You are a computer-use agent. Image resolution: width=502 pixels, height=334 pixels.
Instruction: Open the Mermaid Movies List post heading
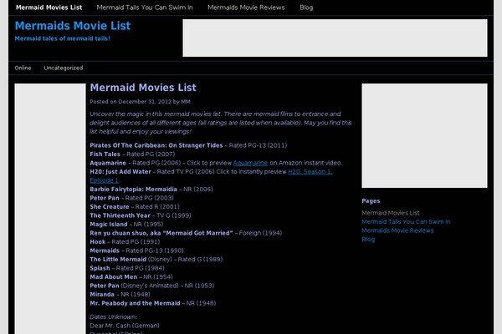[143, 87]
